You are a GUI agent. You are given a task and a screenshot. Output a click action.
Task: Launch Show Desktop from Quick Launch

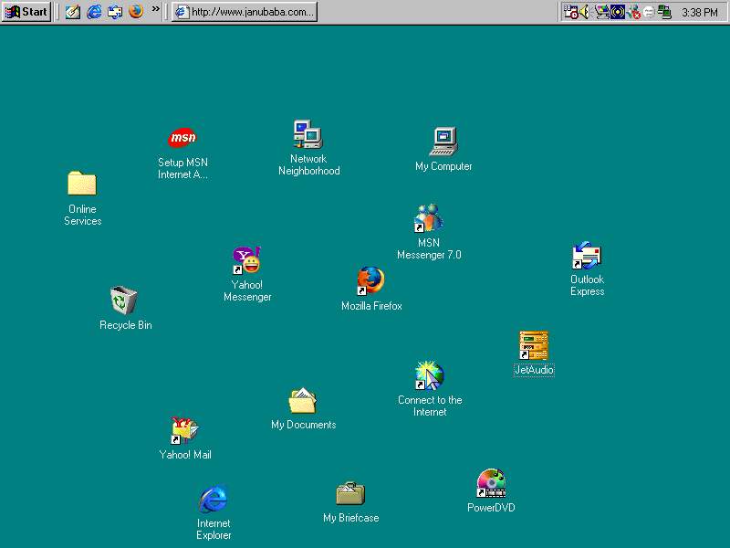click(73, 12)
